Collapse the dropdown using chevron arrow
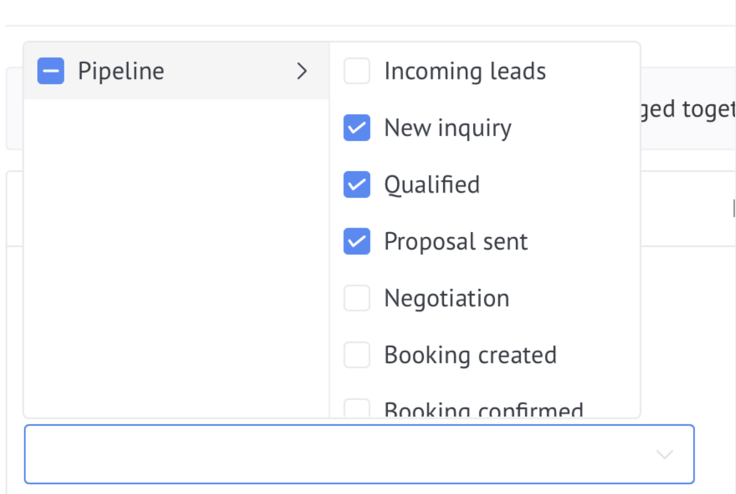Viewport: 736px width, 494px height. [665, 454]
